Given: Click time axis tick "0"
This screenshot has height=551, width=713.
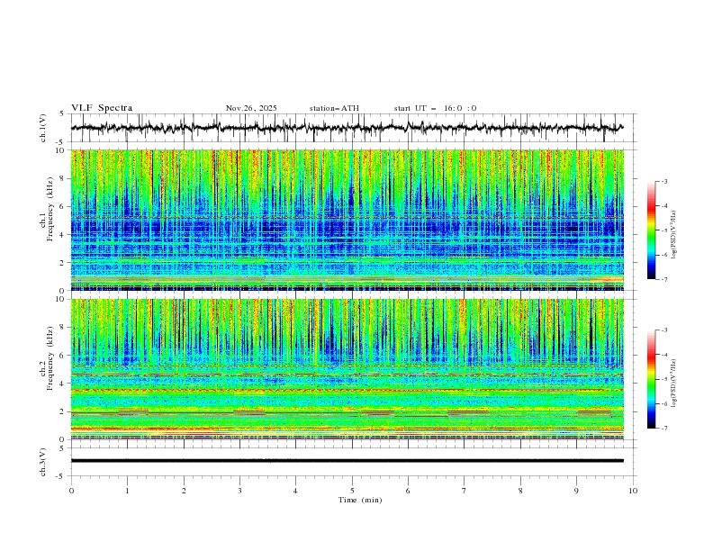Looking at the screenshot, I should click(71, 491).
